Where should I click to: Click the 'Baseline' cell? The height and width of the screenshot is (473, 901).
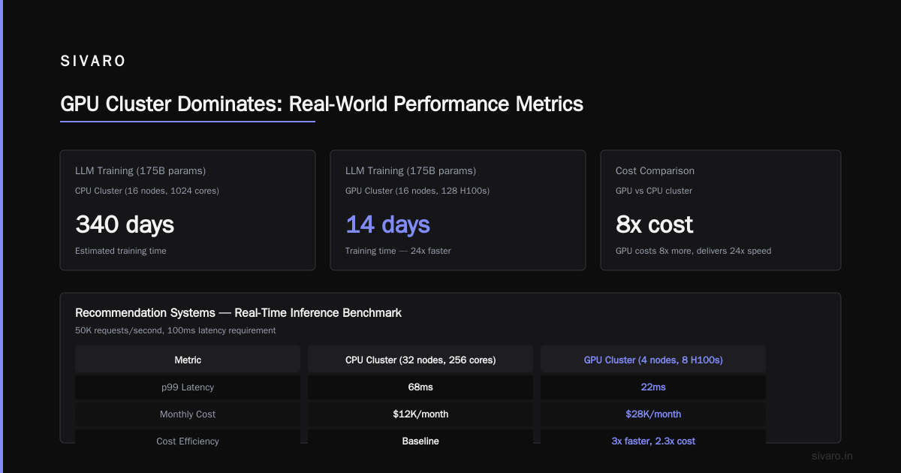420,441
